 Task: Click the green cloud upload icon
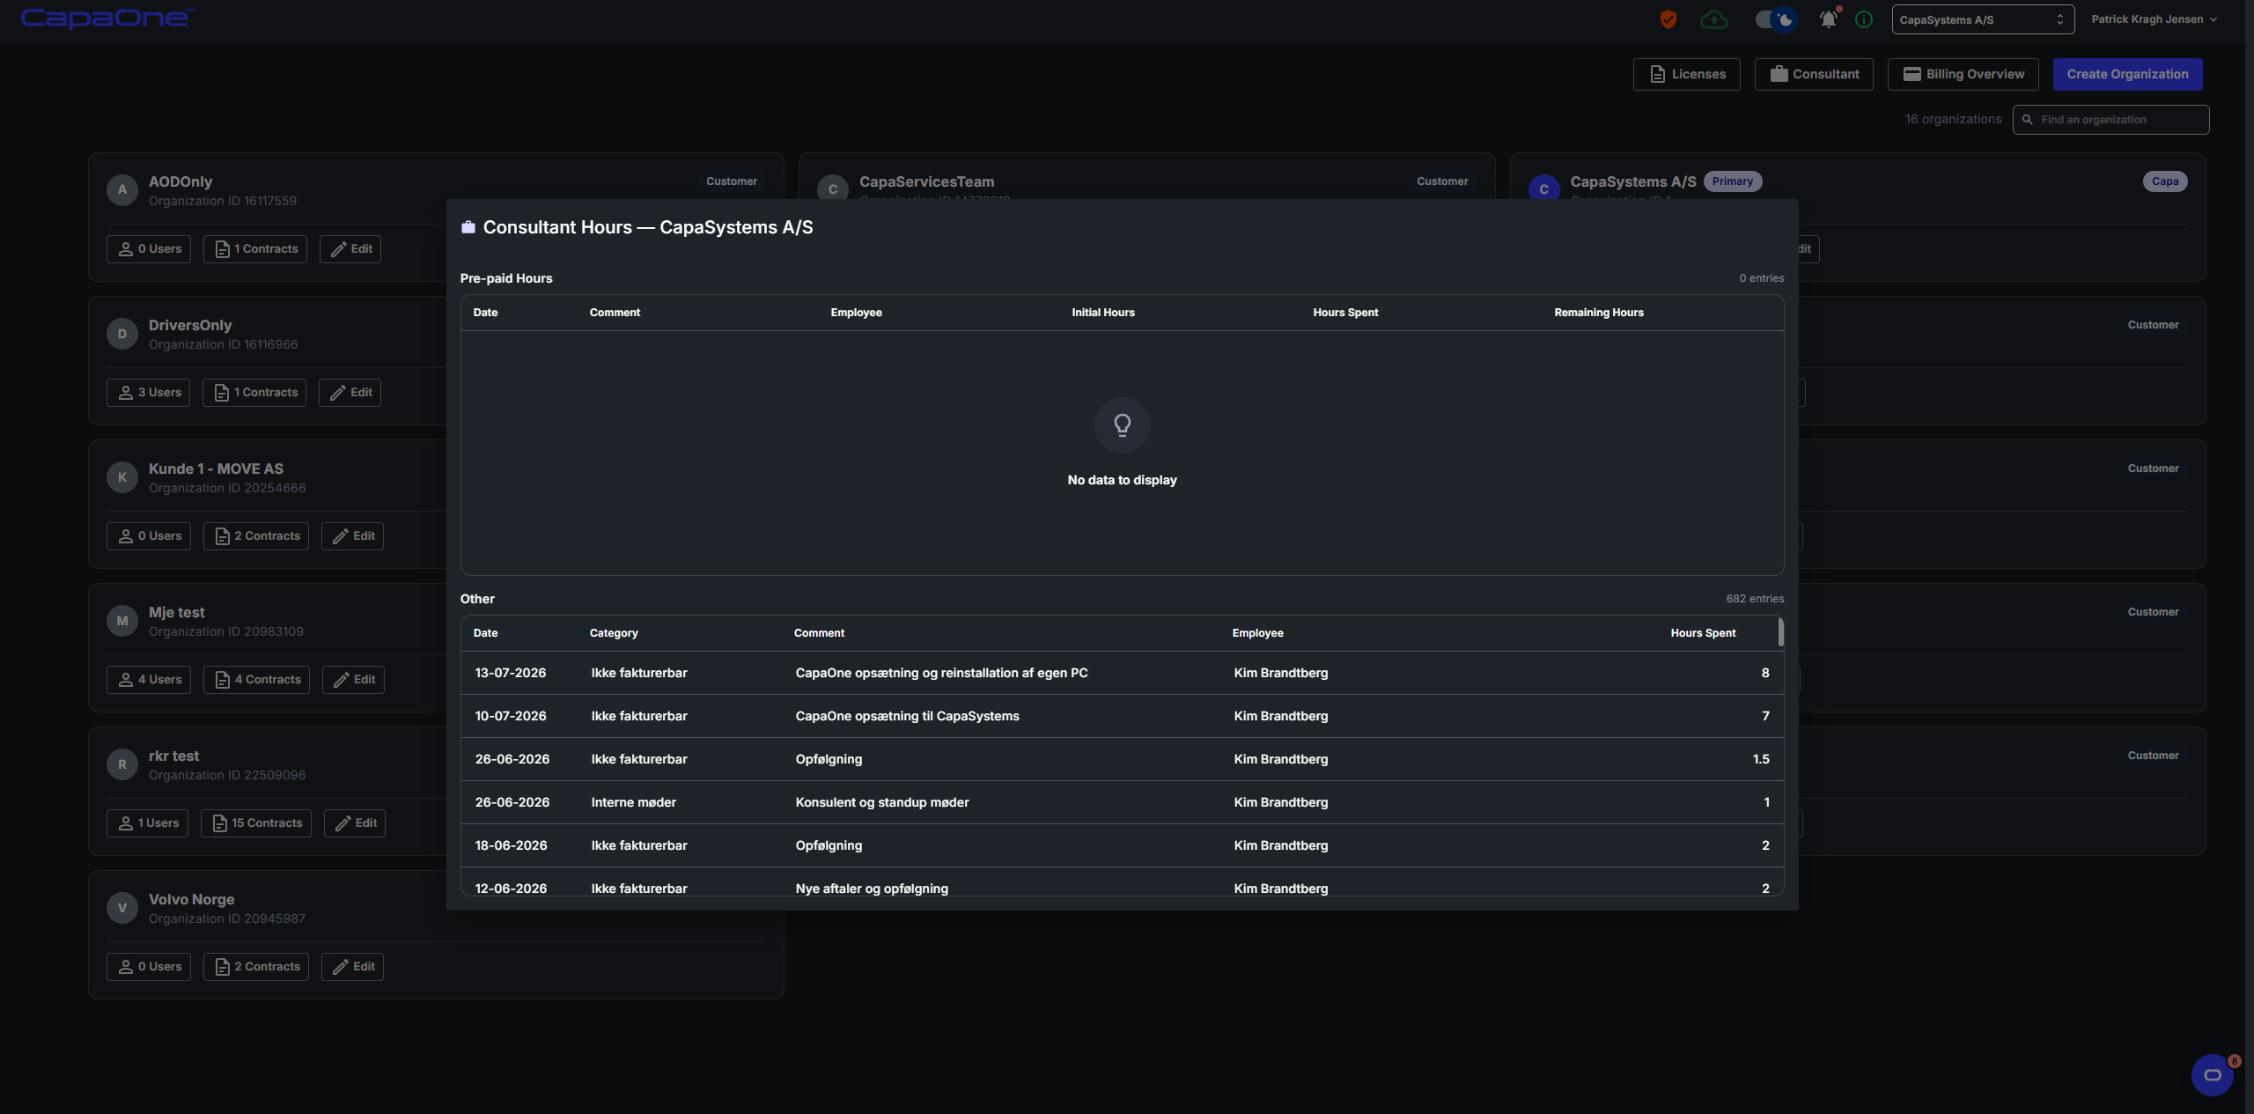coord(1713,19)
